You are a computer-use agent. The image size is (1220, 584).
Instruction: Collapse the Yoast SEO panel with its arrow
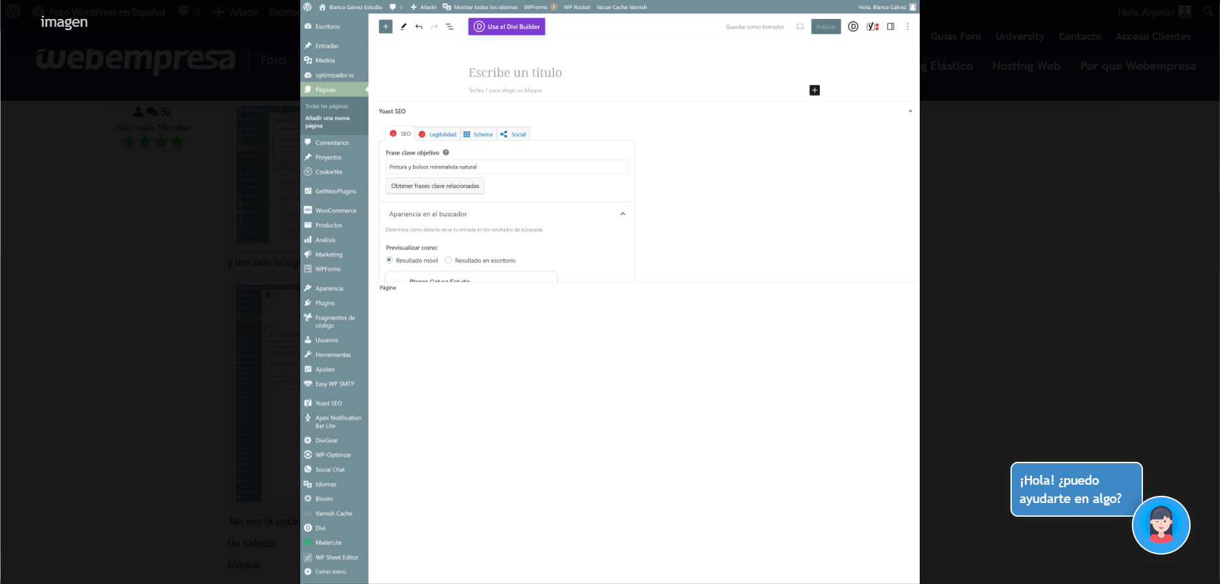[x=911, y=111]
